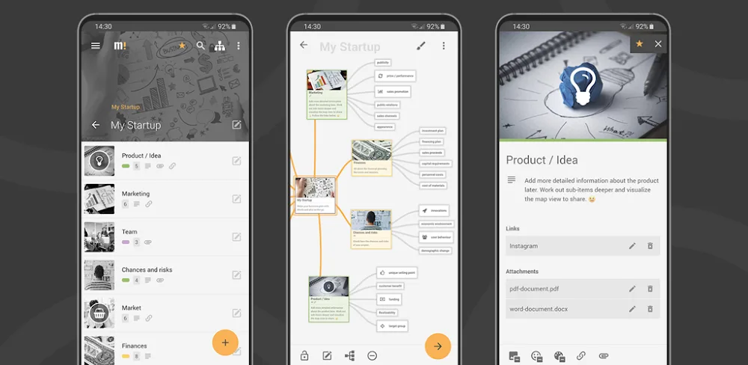Screen dimensions: 748x365
Task: Open the hierarchy map view icon
Action: pos(219,46)
